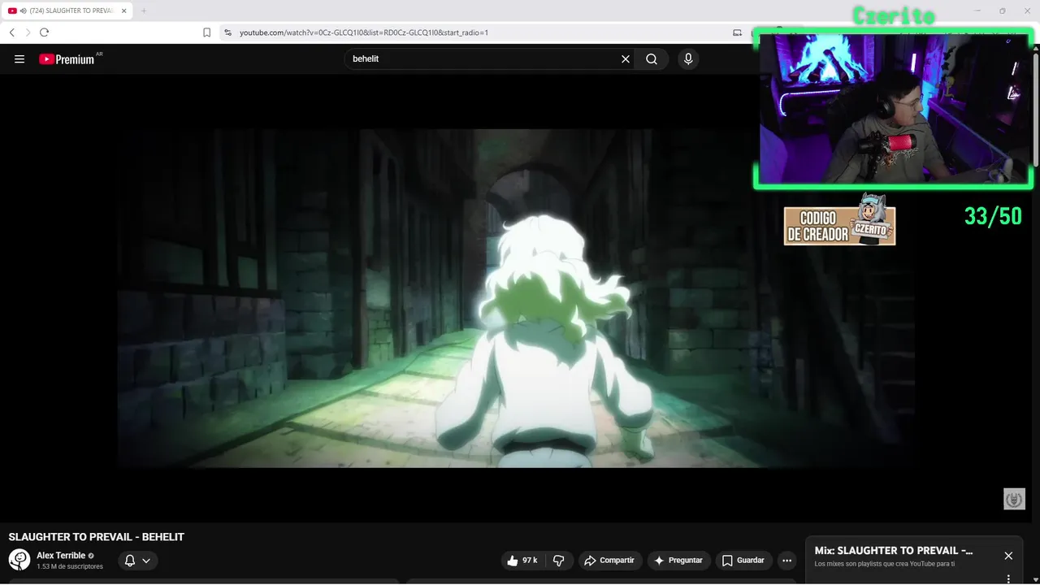1040x585 pixels.
Task: Open site information icon in address bar
Action: [x=228, y=32]
